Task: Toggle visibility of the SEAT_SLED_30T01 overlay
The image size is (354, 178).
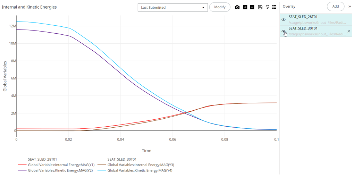Action: click(284, 31)
